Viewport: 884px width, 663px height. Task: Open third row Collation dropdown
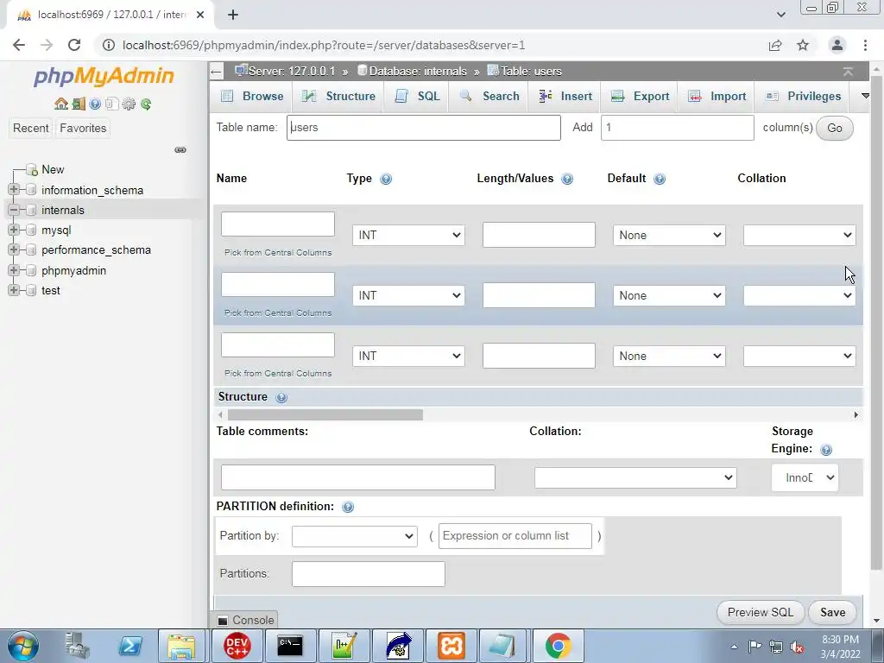pos(799,356)
